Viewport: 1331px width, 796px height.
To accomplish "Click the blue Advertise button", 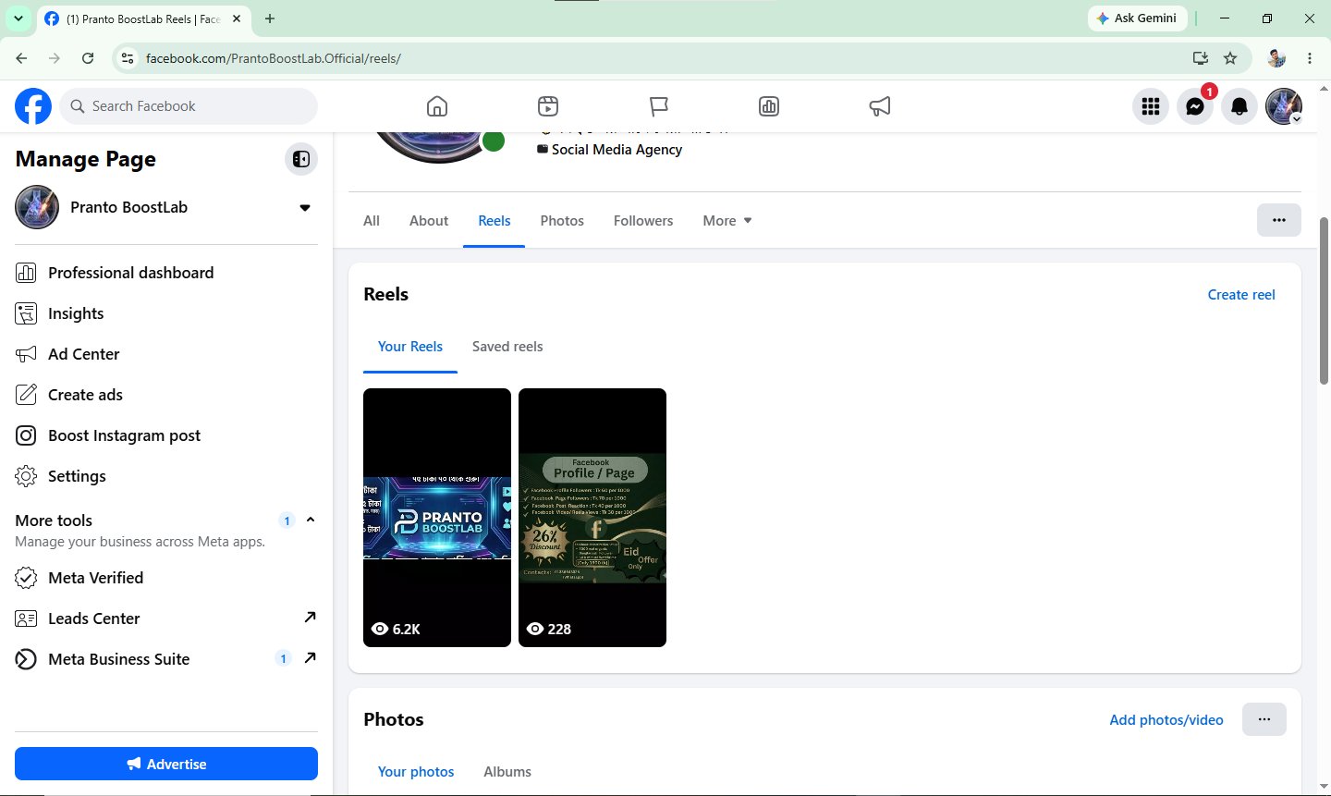I will pos(166,764).
